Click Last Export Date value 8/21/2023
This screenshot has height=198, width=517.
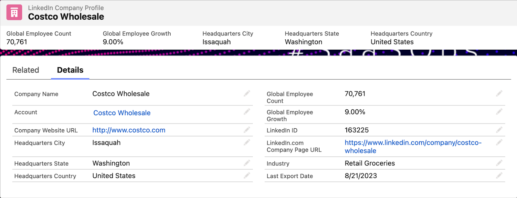click(x=361, y=176)
